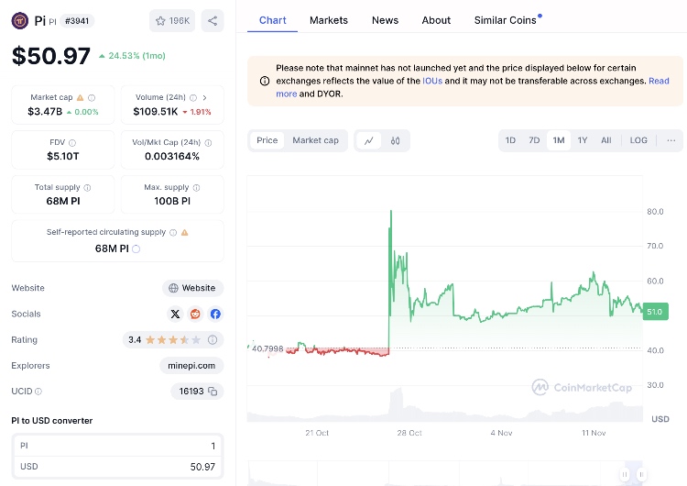Click the notice info circle icon
This screenshot has height=486, width=687.
tap(265, 81)
